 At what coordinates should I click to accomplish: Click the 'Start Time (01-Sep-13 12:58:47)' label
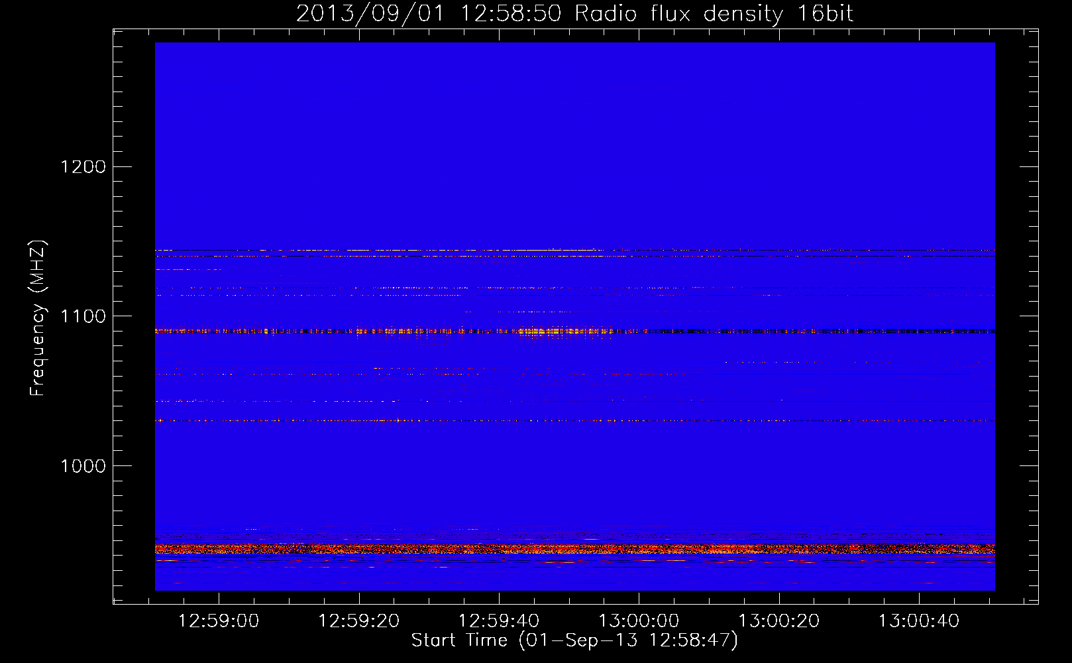574,640
